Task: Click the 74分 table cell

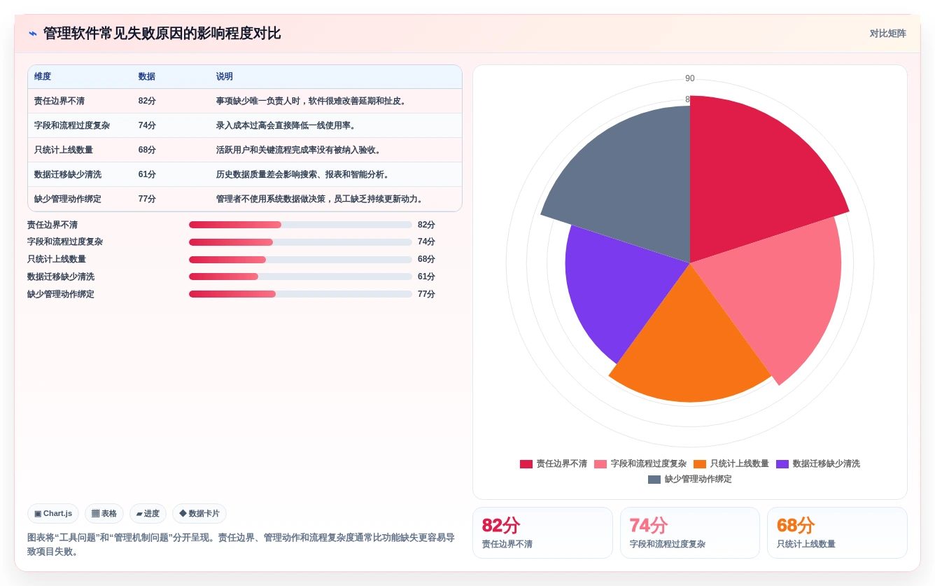Action: tap(147, 125)
